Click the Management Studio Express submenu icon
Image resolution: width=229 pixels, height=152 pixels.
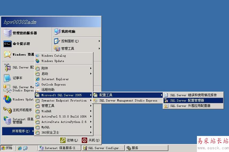click(x=95, y=101)
